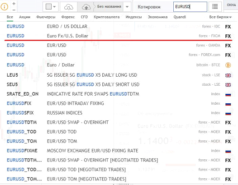
Task: Select the 'CFD' filter tab
Action: pos(84,17)
